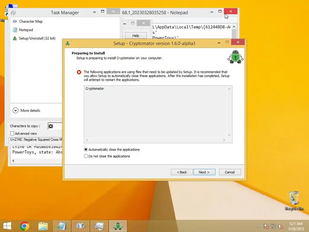Click the left arrow of the applications list scrollbar
Viewport: 309px width, 232px height.
87,140
